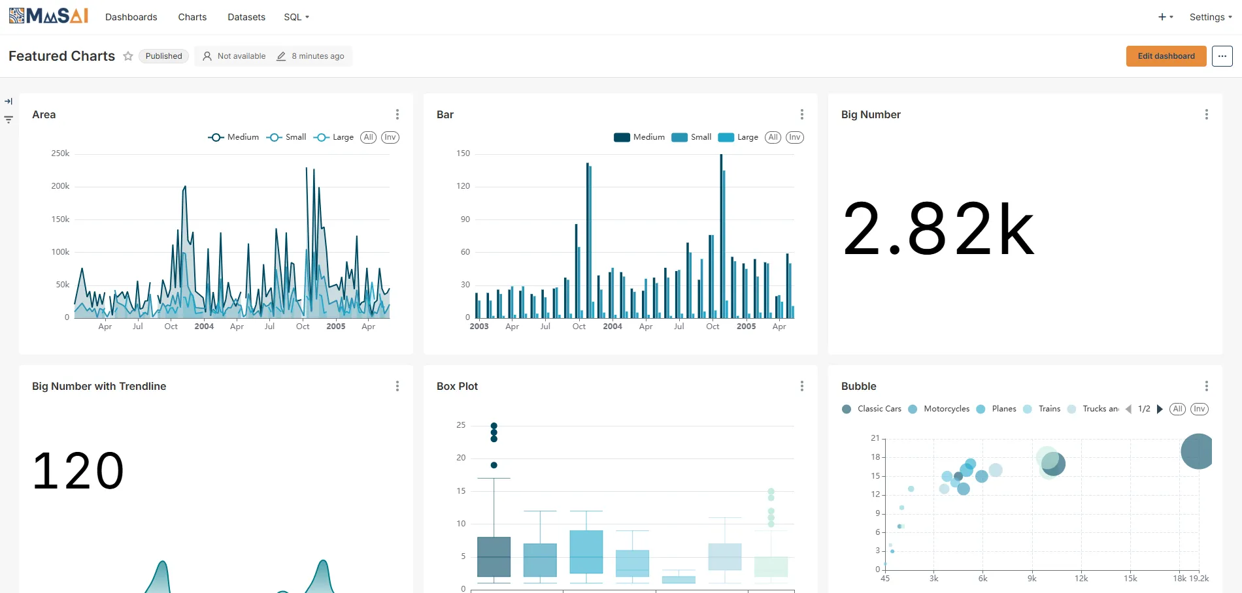Screen dimensions: 1242x593
Task: Select All in Bubble chart legend
Action: pos(1178,409)
